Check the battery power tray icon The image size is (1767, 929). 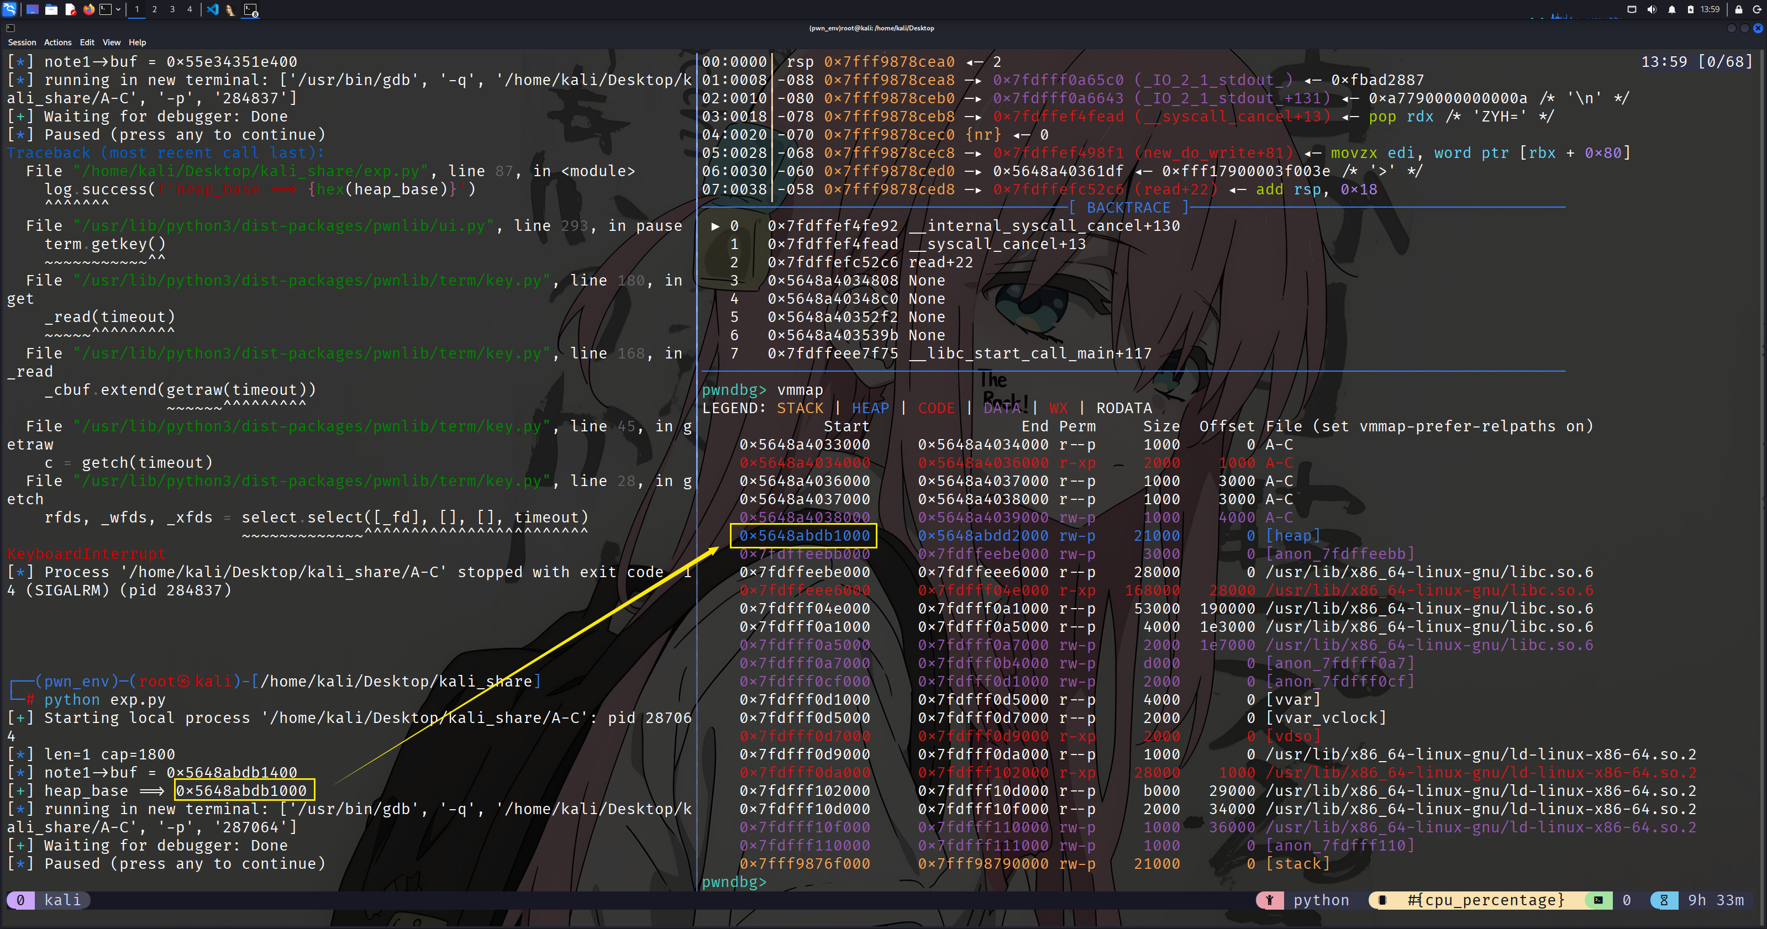click(x=1691, y=9)
